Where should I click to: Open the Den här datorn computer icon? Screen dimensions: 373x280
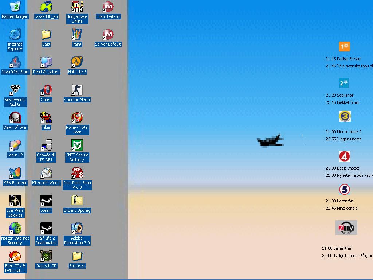click(x=46, y=62)
